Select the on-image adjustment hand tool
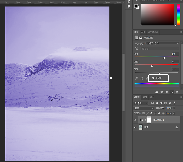 pos(136,49)
